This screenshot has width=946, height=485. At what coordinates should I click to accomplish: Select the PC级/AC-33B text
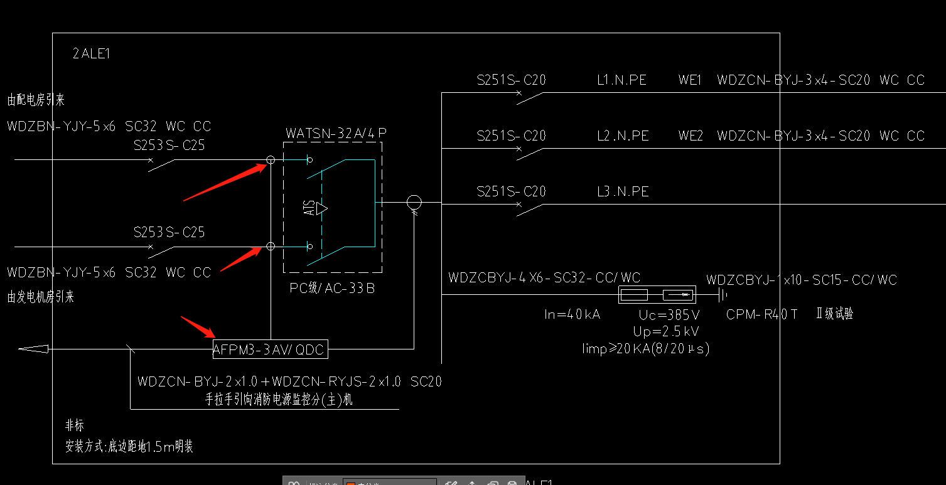coord(333,289)
